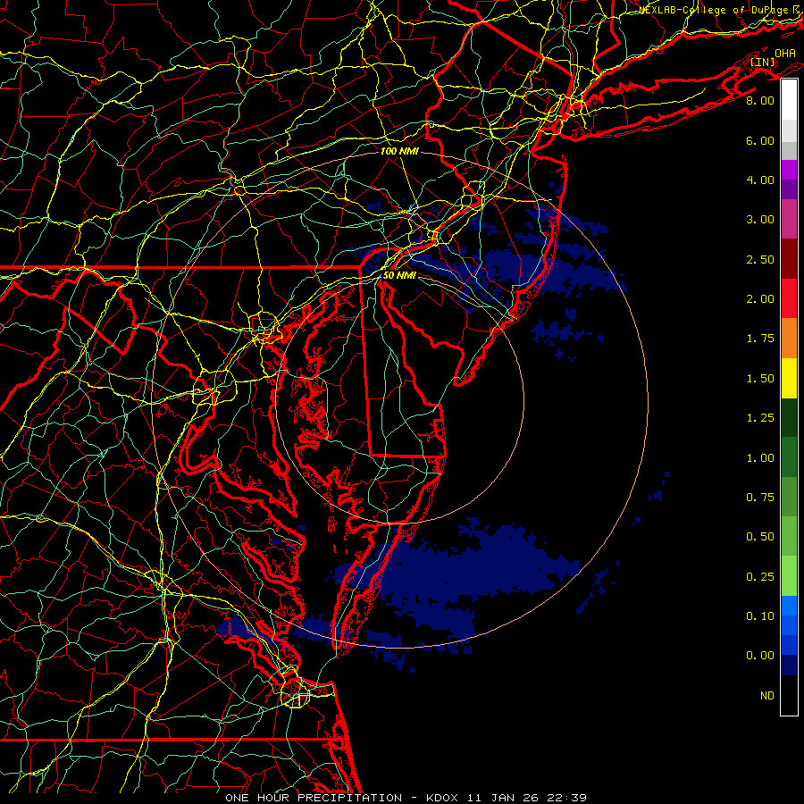
Task: Select the 1.25 legend value
Action: click(760, 418)
